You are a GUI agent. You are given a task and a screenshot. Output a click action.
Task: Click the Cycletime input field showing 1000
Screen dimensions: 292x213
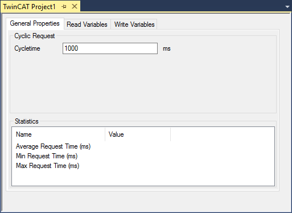point(110,48)
